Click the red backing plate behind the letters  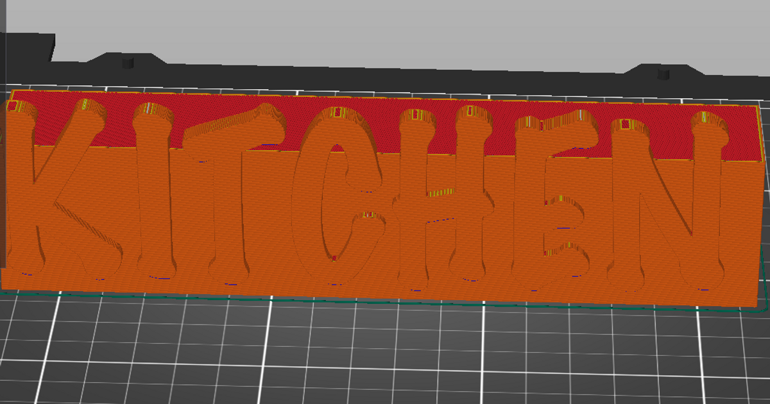(x=385, y=122)
